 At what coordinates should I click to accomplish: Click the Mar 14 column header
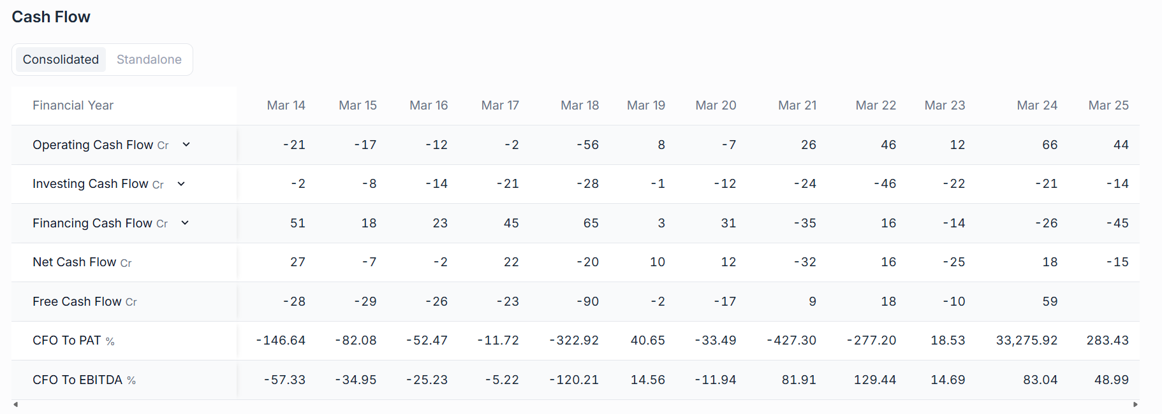tap(286, 105)
